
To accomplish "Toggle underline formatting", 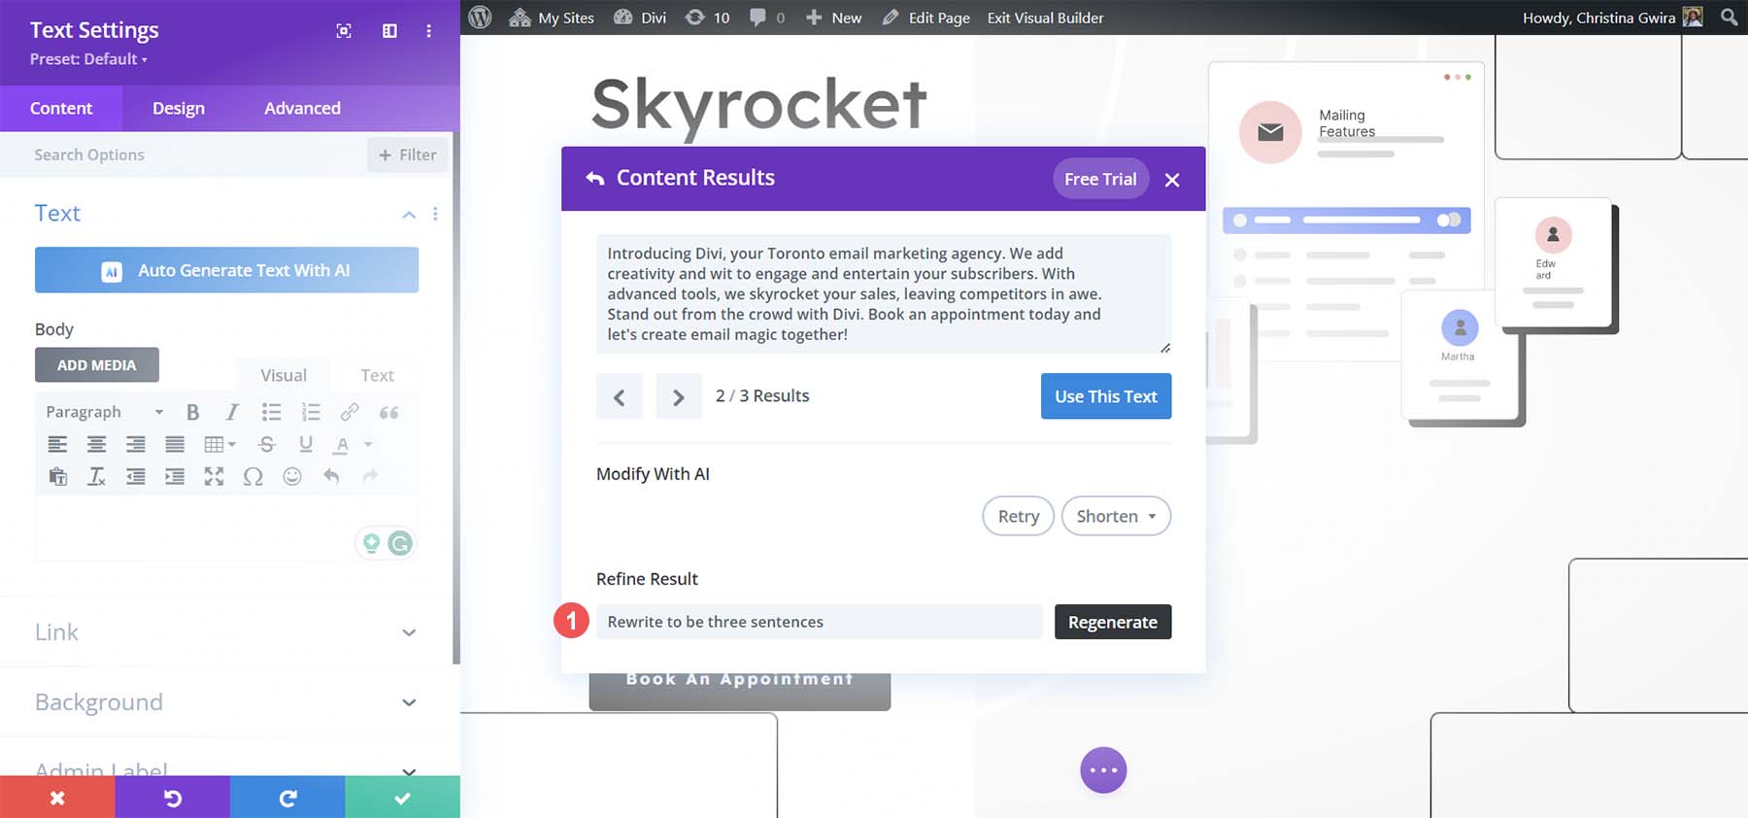I will [306, 444].
